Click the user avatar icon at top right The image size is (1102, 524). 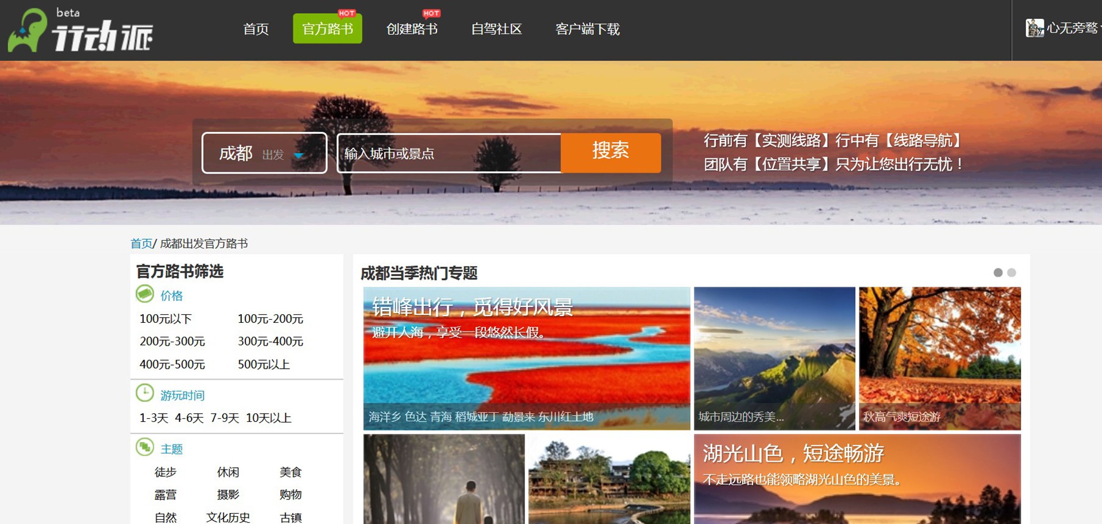tap(1035, 28)
